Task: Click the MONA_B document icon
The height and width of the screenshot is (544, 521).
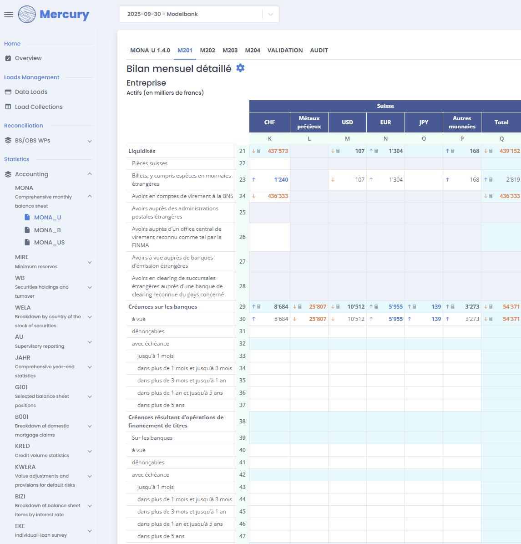Action: [27, 230]
